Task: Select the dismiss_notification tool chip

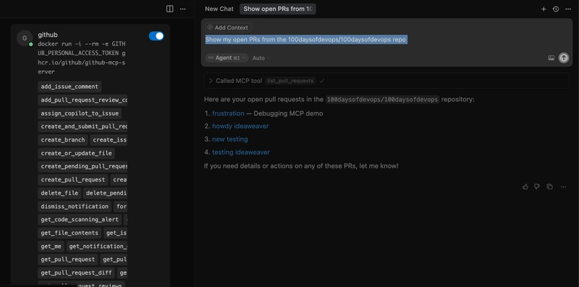Action: click(x=75, y=206)
